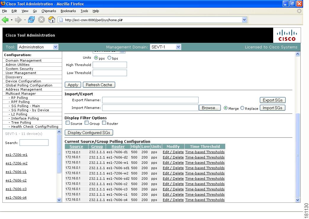Open the Multicast Manager section

pyautogui.click(x=21, y=94)
